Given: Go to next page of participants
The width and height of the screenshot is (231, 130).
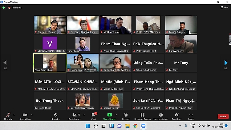Looking at the screenshot, I should pyautogui.click(x=226, y=63).
